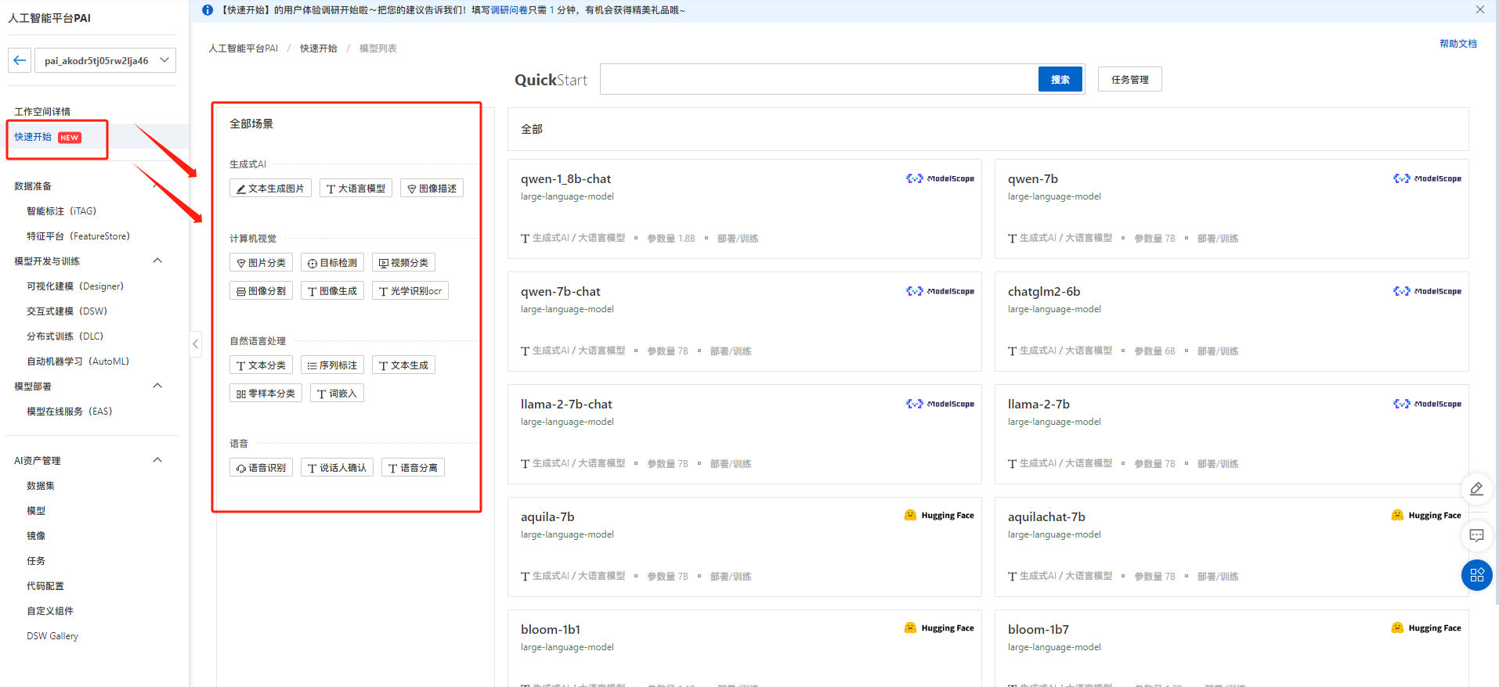Open the llama-2-7b-chat model card

point(744,434)
